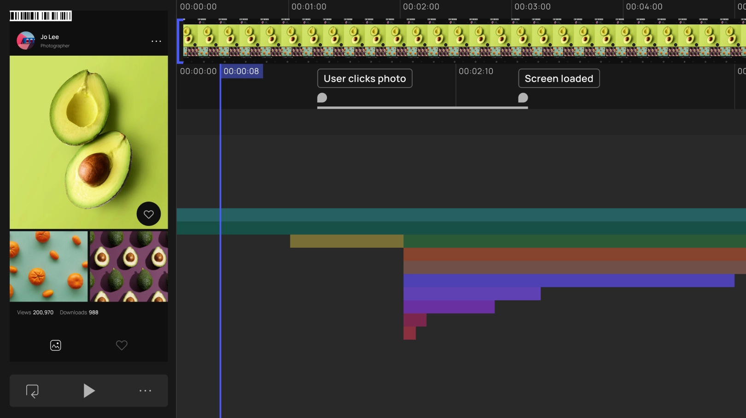Viewport: 746px width, 418px height.
Task: Select the 'User clicks photo' marker label
Action: click(365, 79)
